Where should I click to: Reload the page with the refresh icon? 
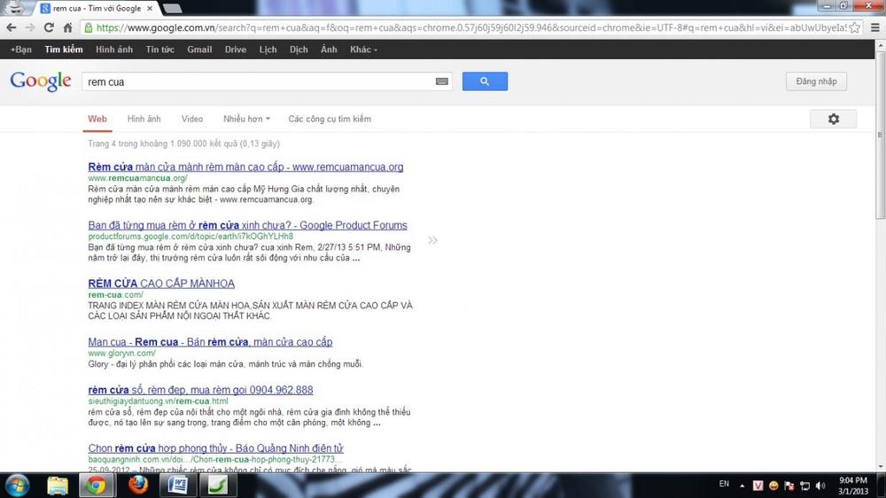[49, 27]
